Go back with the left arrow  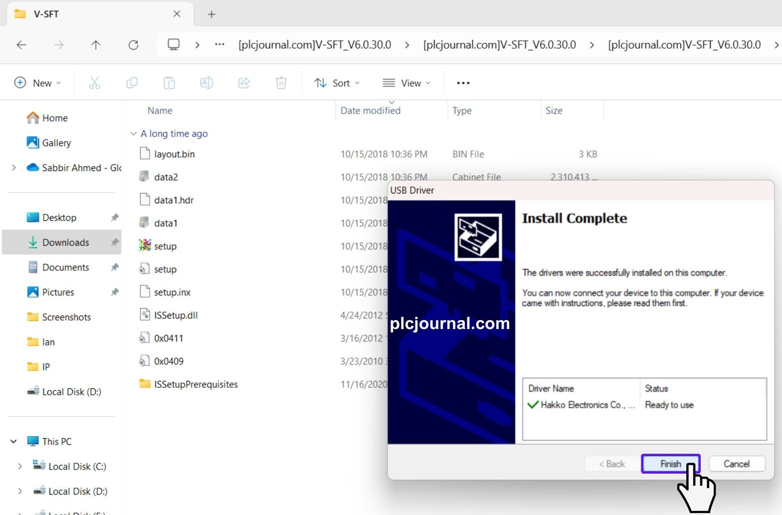click(x=21, y=45)
